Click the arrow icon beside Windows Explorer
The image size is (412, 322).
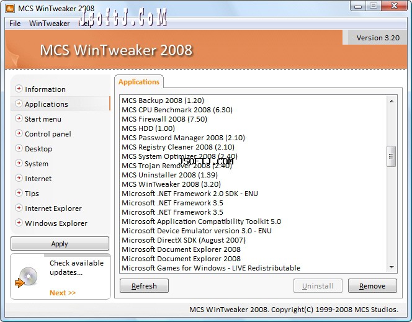pyautogui.click(x=19, y=223)
